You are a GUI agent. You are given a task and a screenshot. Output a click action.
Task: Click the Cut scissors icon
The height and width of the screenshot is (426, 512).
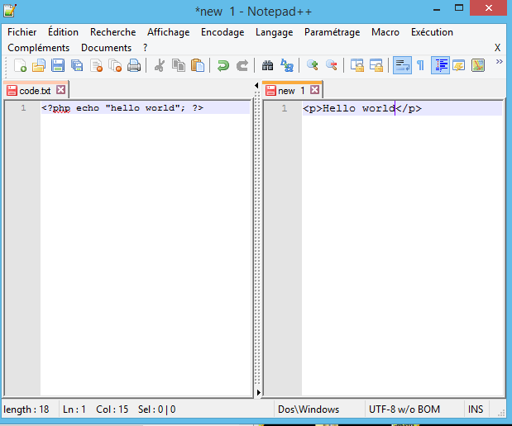coord(160,66)
